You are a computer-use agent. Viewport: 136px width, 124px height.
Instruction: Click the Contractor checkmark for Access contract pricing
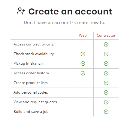coord(106,44)
